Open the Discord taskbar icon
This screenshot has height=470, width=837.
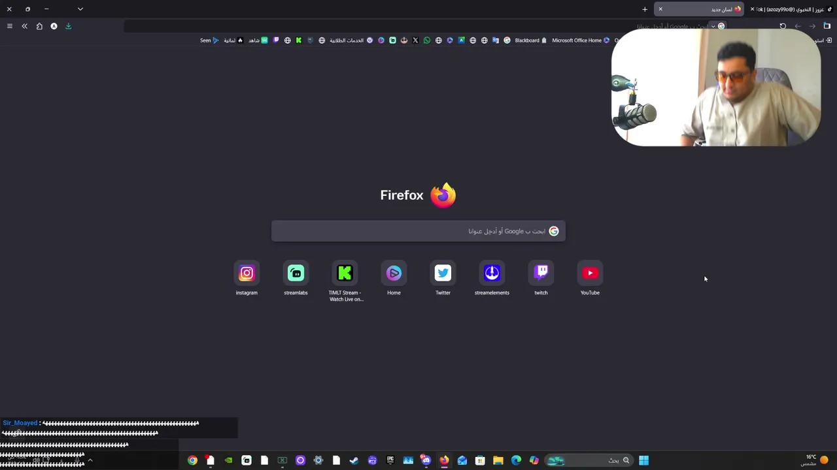pyautogui.click(x=426, y=460)
